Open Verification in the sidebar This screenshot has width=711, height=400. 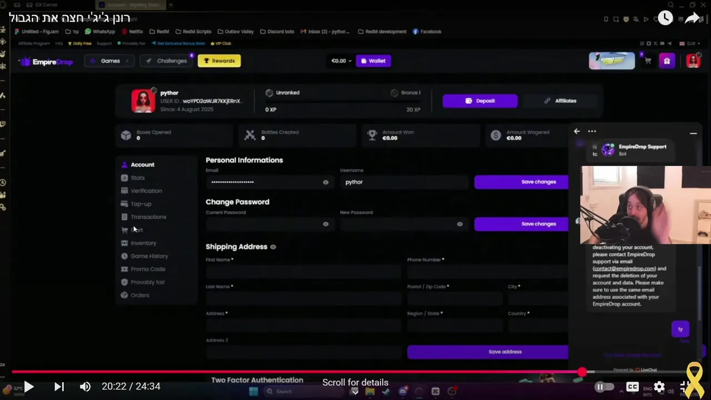pyautogui.click(x=146, y=191)
